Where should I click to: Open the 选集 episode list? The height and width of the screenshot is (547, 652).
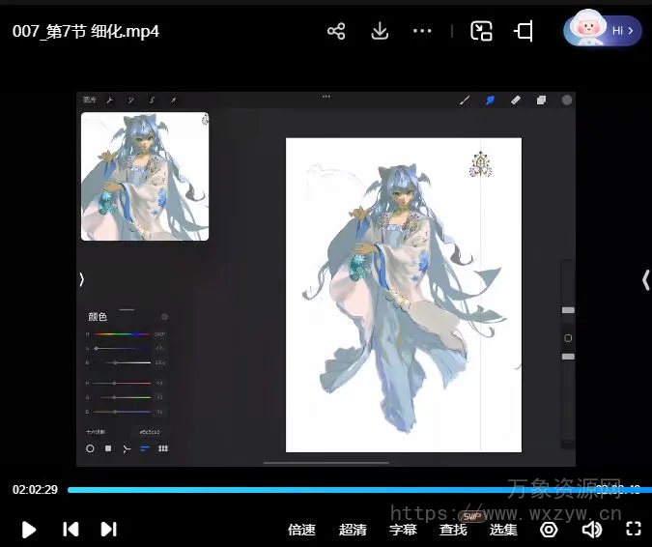coord(503,530)
